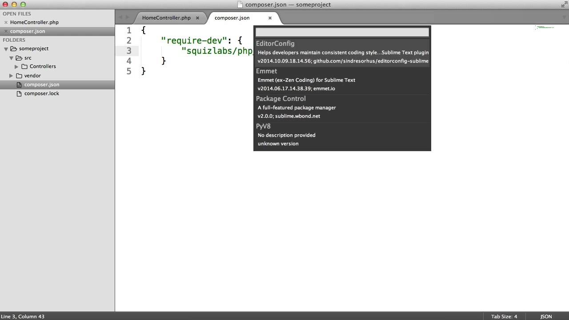Click the vendor folder icon
This screenshot has height=320, width=569.
19,76
